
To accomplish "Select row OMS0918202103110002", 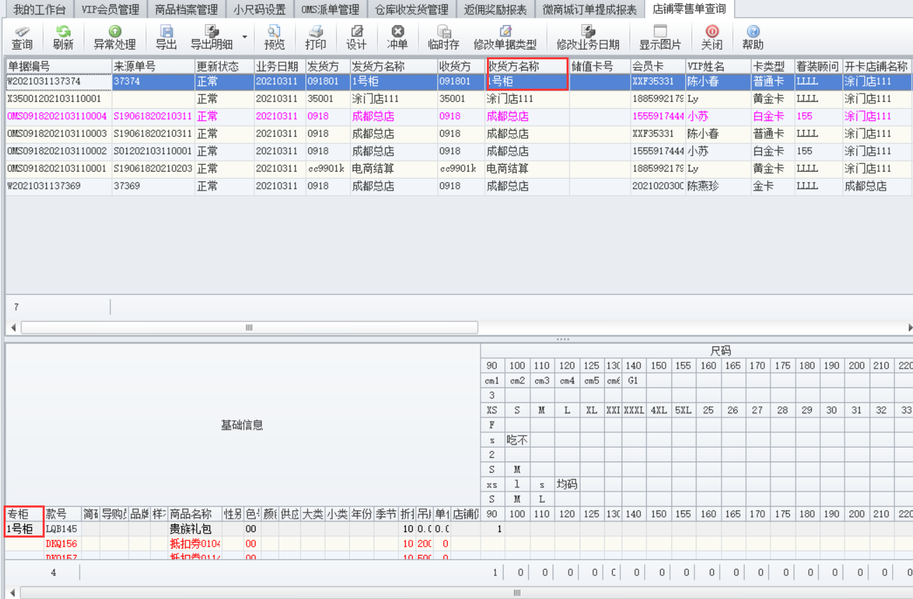I will pos(459,151).
